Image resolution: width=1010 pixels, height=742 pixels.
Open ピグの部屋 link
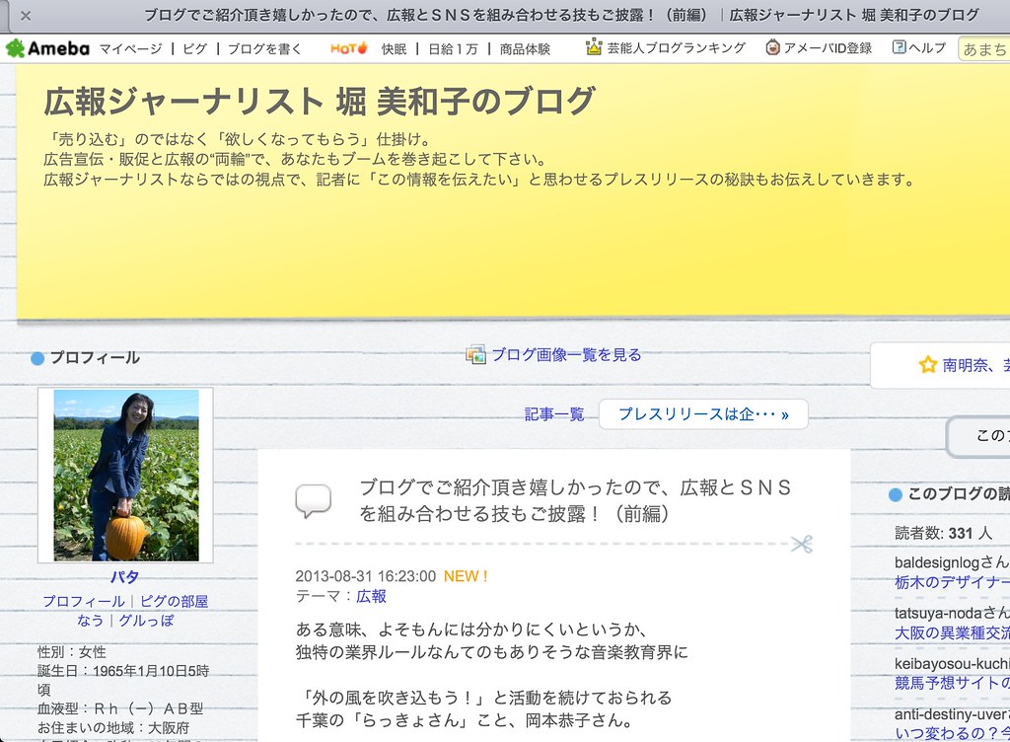(174, 602)
